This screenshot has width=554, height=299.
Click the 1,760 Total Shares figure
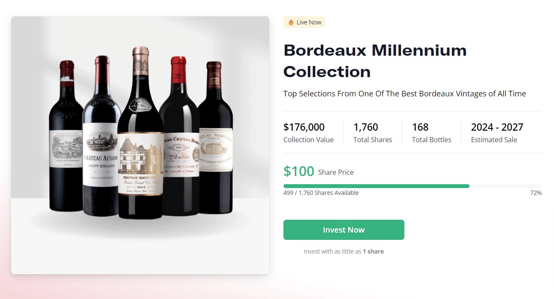365,127
